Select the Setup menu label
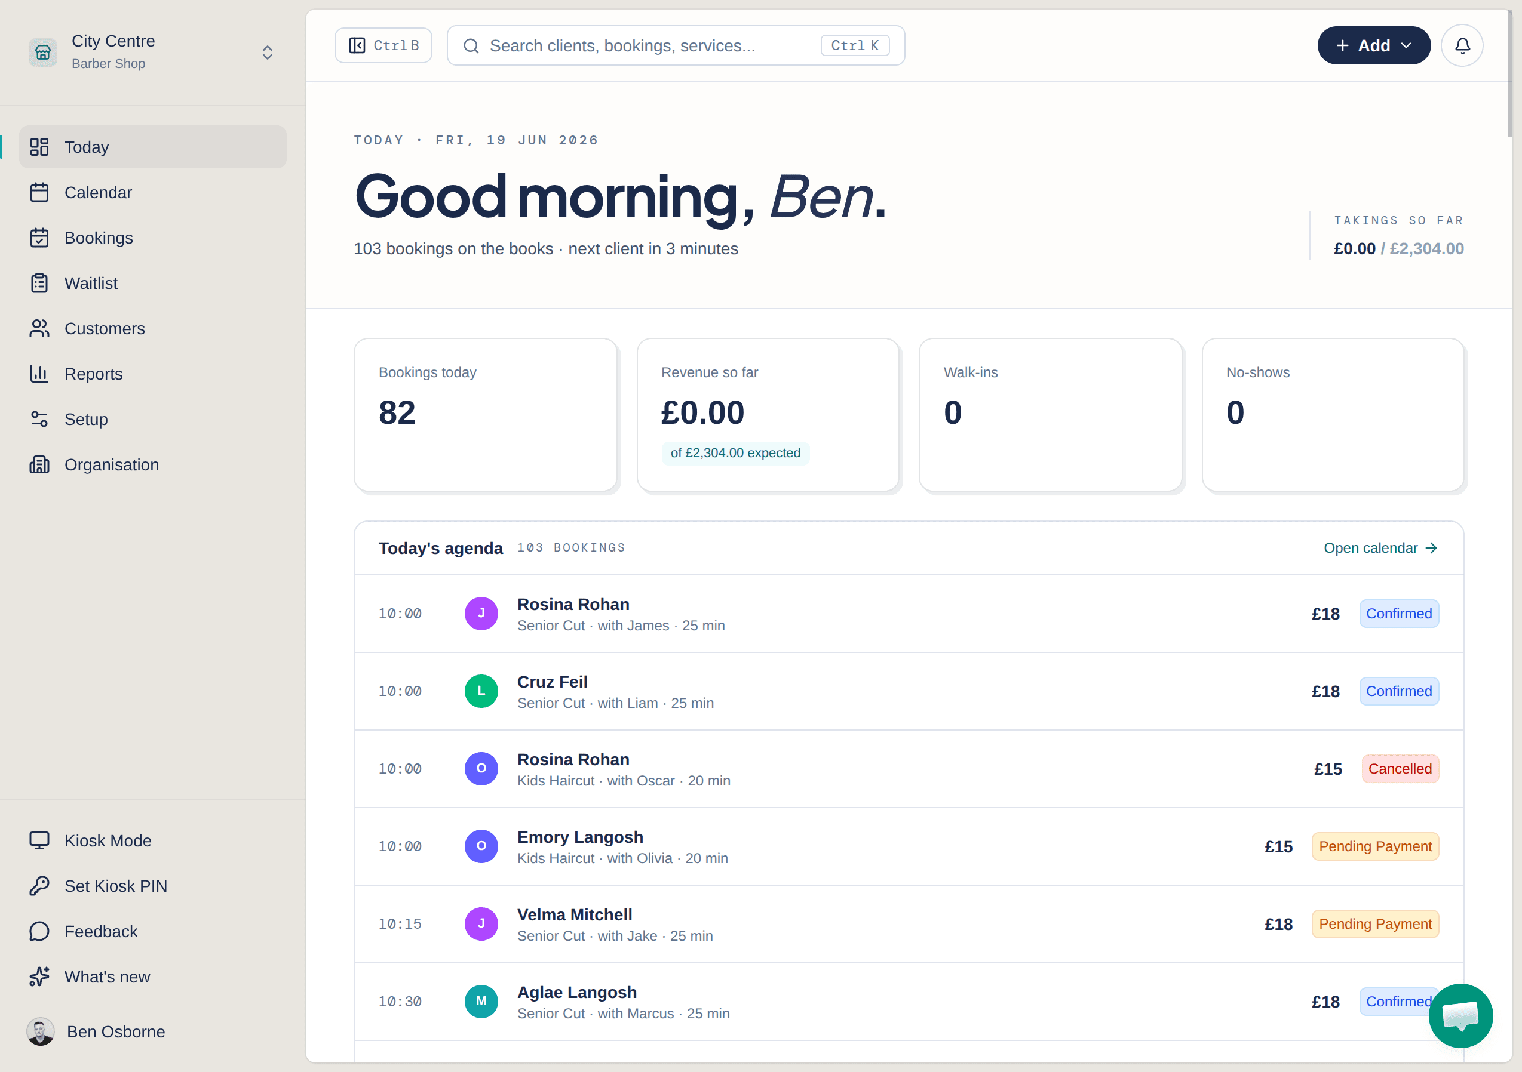Image resolution: width=1522 pixels, height=1072 pixels. pyautogui.click(x=86, y=420)
